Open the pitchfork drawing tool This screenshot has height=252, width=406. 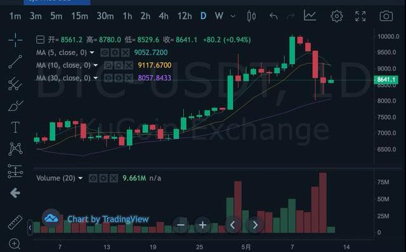[x=15, y=84]
